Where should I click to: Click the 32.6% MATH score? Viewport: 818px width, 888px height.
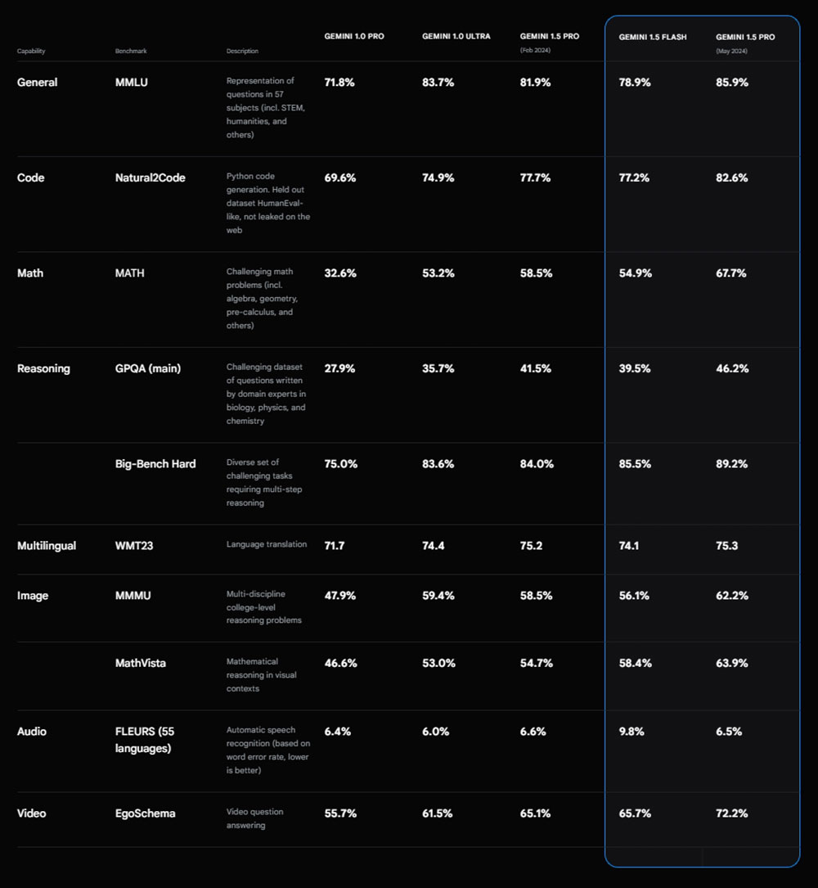[339, 273]
